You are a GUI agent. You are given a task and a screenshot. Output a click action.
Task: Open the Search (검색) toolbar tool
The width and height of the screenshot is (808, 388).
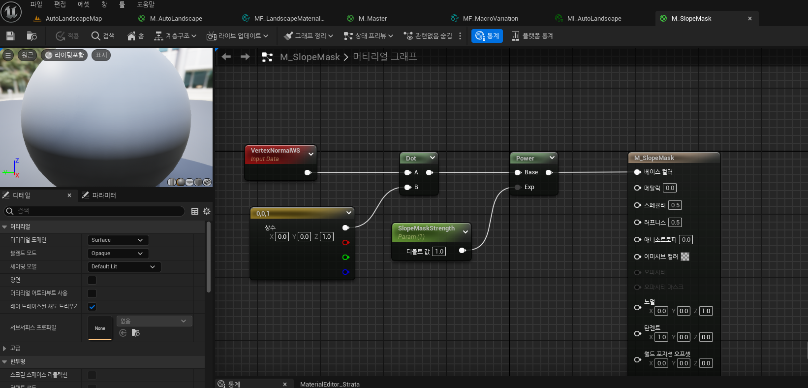point(103,36)
